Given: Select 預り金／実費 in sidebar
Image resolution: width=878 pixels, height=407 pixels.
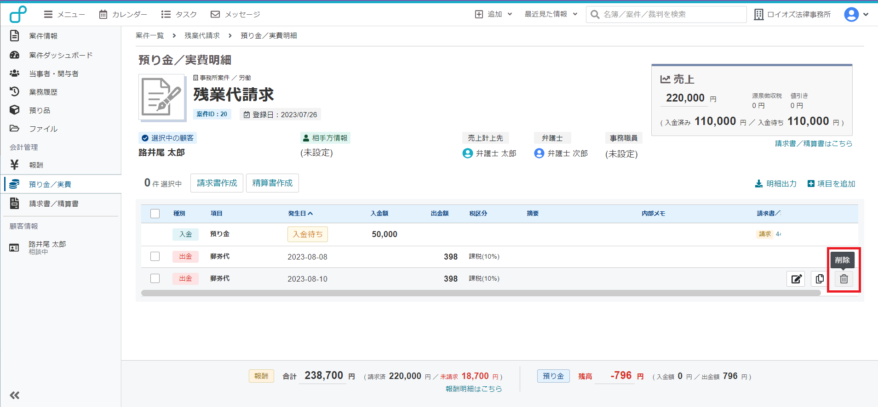Looking at the screenshot, I should 61,184.
